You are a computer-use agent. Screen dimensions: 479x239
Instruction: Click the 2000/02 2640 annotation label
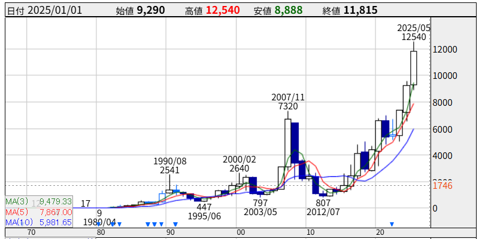point(240,164)
